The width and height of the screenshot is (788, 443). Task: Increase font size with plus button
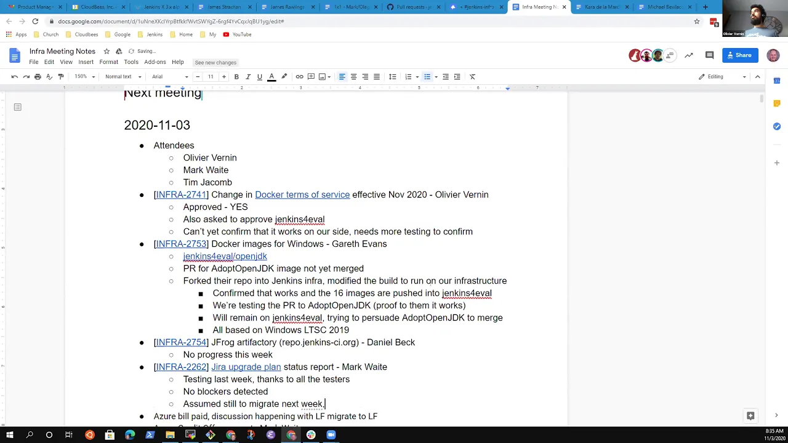point(223,77)
